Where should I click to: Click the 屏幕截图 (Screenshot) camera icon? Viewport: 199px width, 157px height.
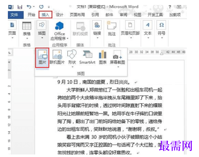pyautogui.click(x=117, y=54)
